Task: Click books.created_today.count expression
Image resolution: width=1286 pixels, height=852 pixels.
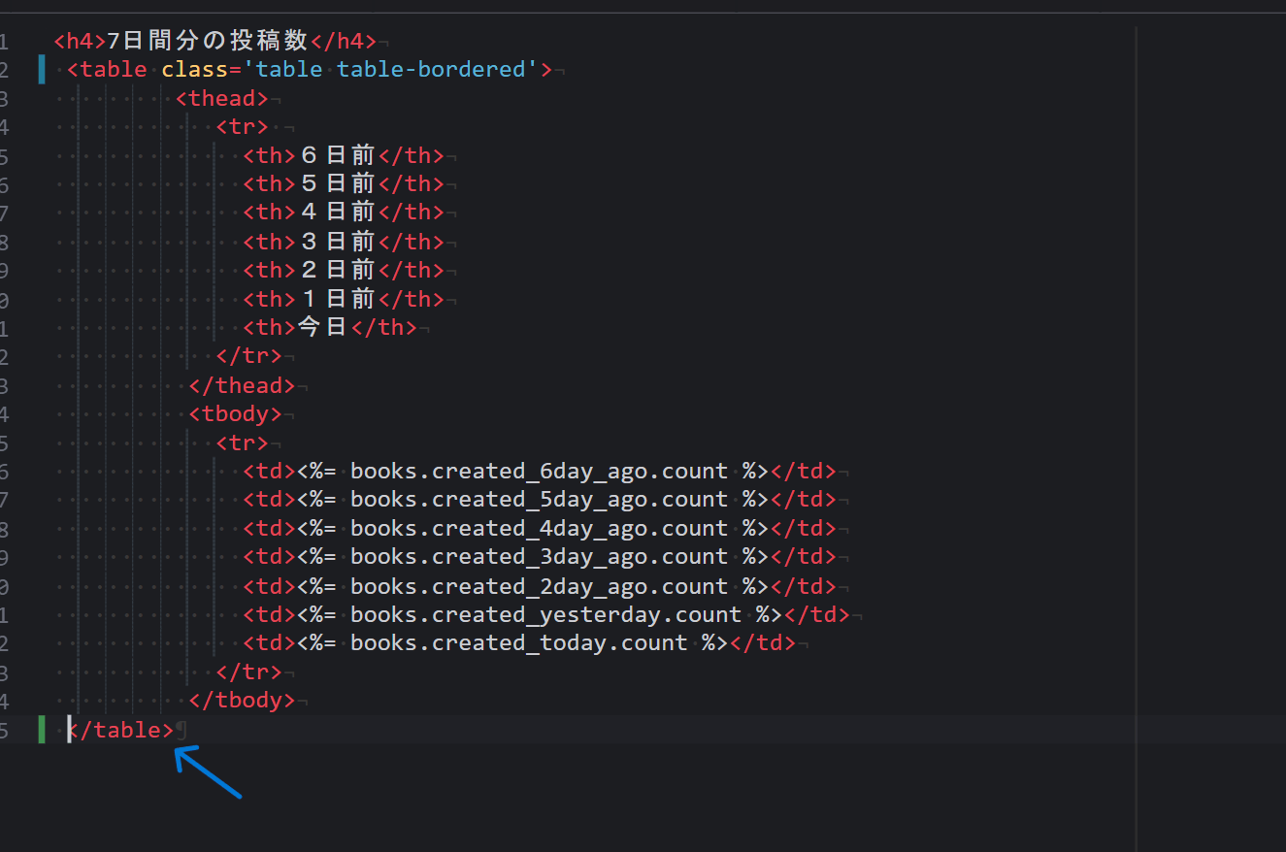Action: (518, 643)
